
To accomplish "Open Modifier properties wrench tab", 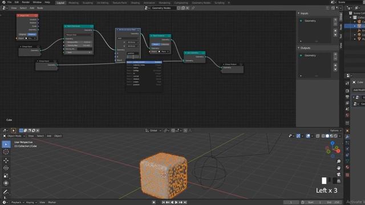I will click(347, 137).
